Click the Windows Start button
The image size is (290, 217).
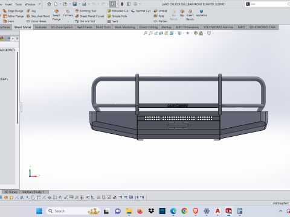(39, 211)
